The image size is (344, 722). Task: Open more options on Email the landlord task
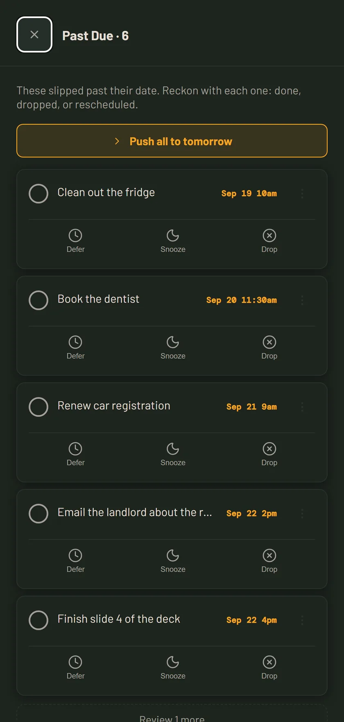(302, 514)
